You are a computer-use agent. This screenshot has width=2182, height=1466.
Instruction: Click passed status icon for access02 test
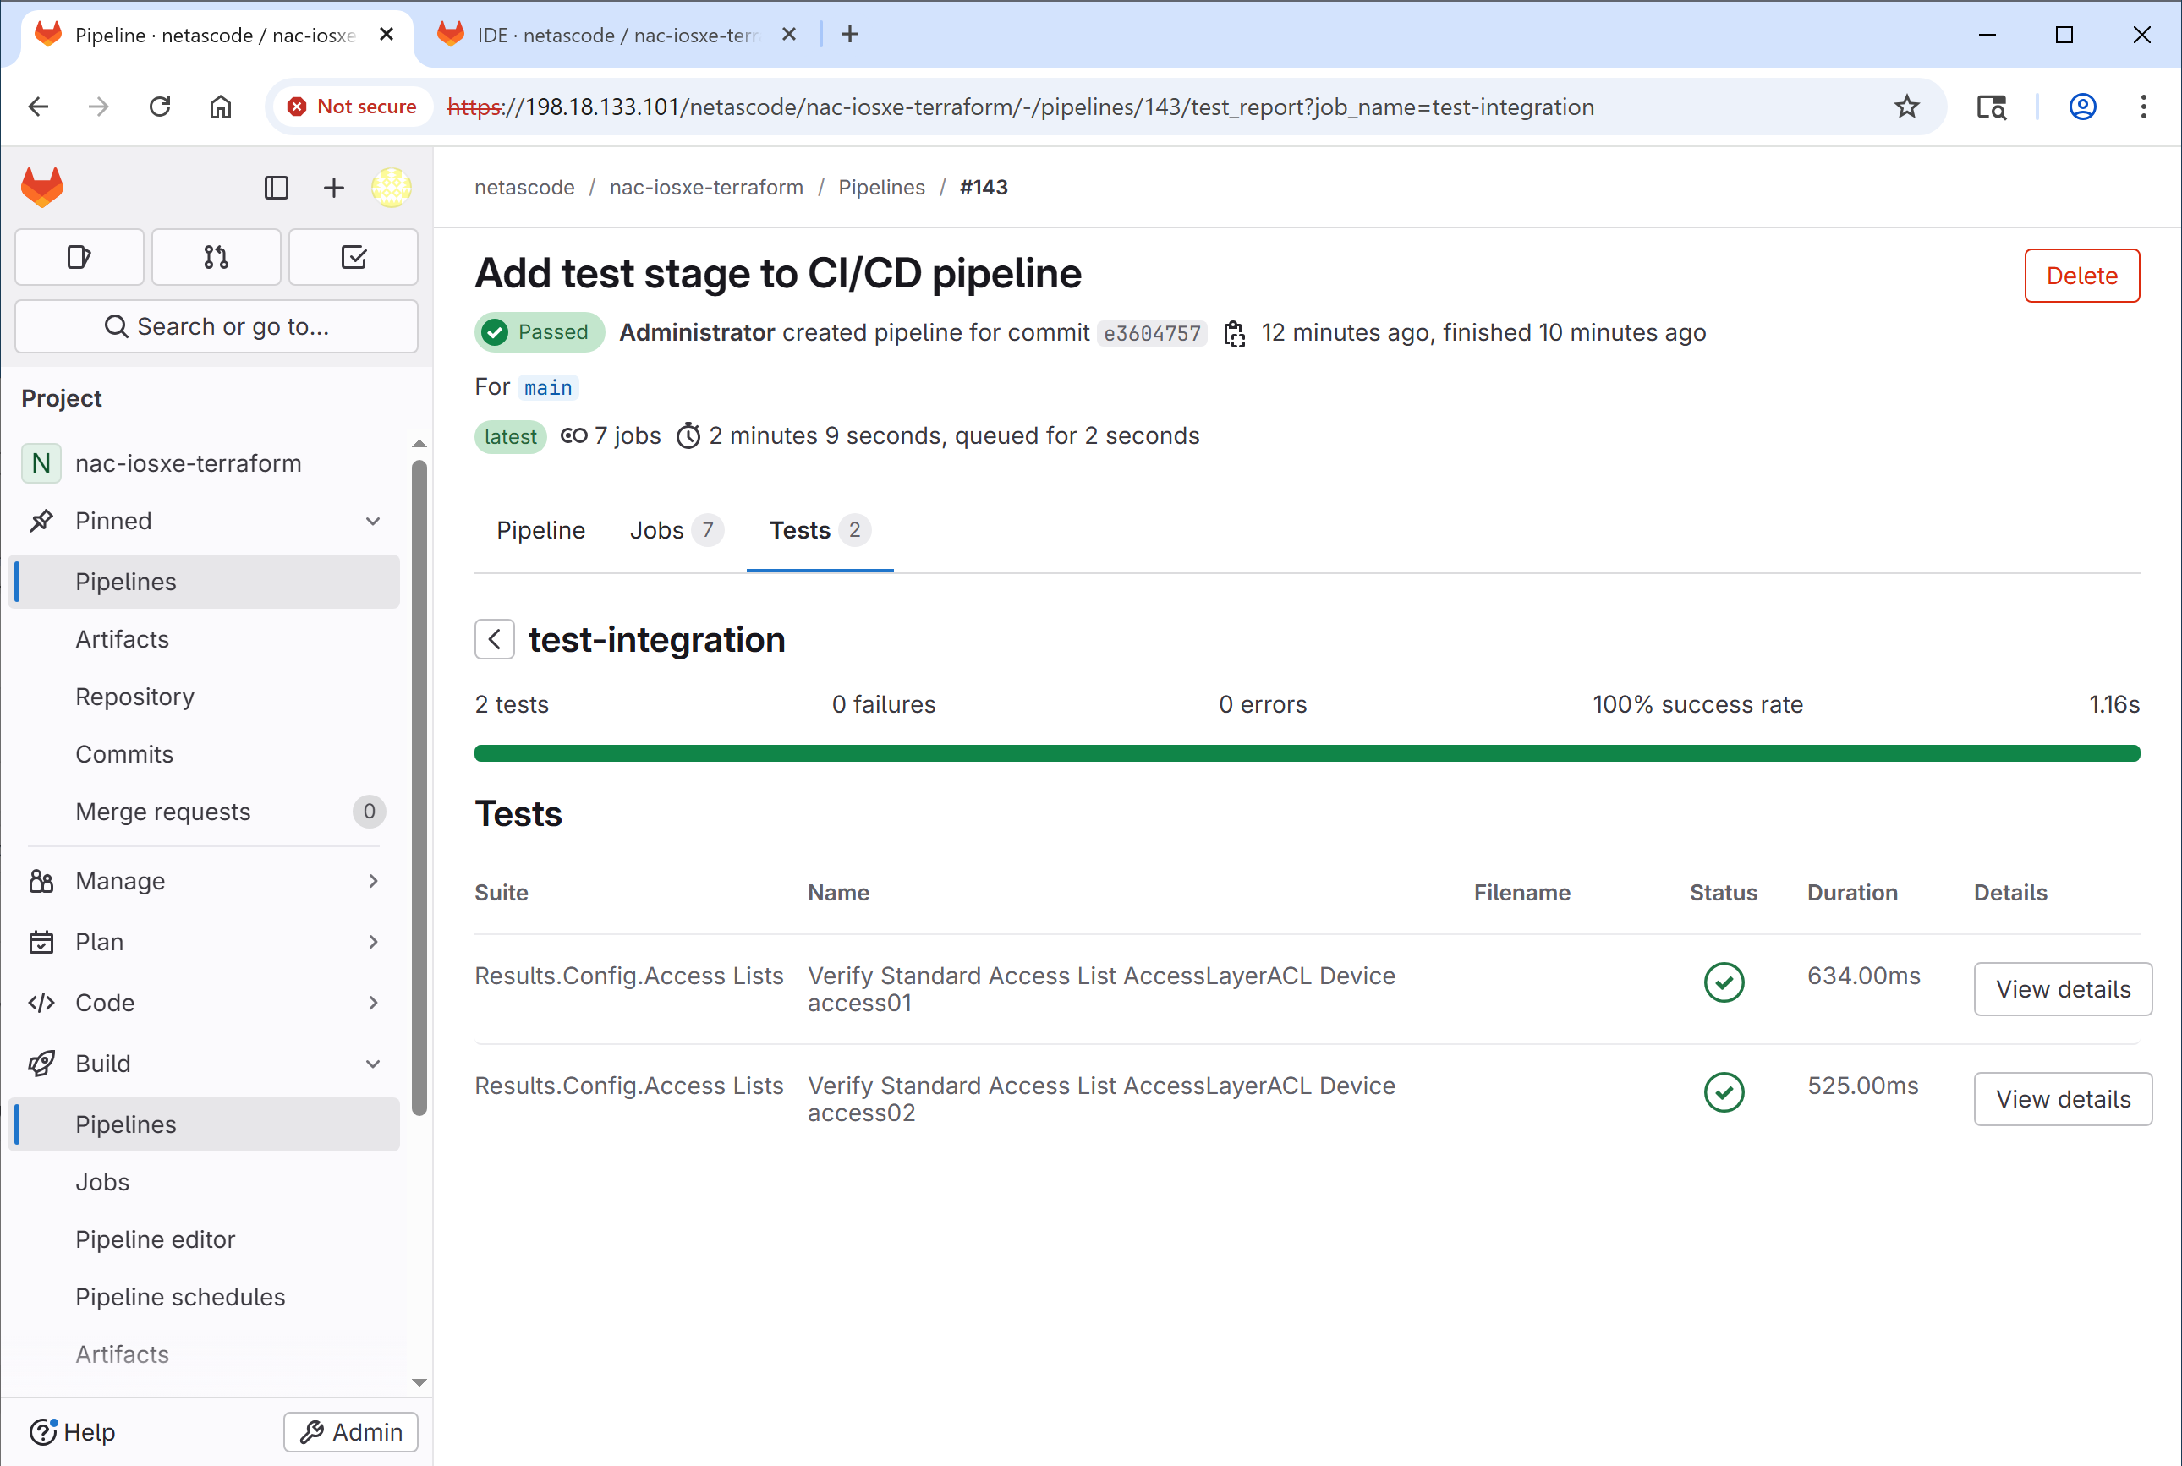pos(1724,1092)
